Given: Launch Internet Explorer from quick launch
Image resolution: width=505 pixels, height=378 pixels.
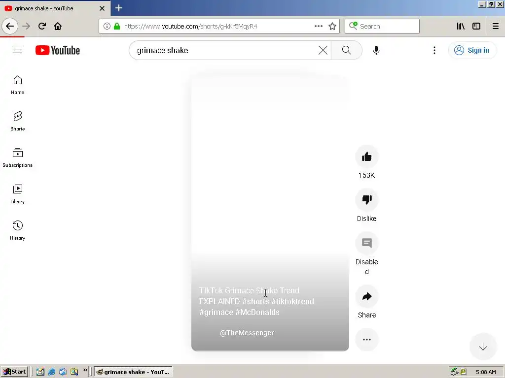Looking at the screenshot, I should point(51,372).
